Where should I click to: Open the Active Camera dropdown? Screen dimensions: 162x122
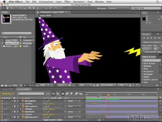tap(108, 85)
